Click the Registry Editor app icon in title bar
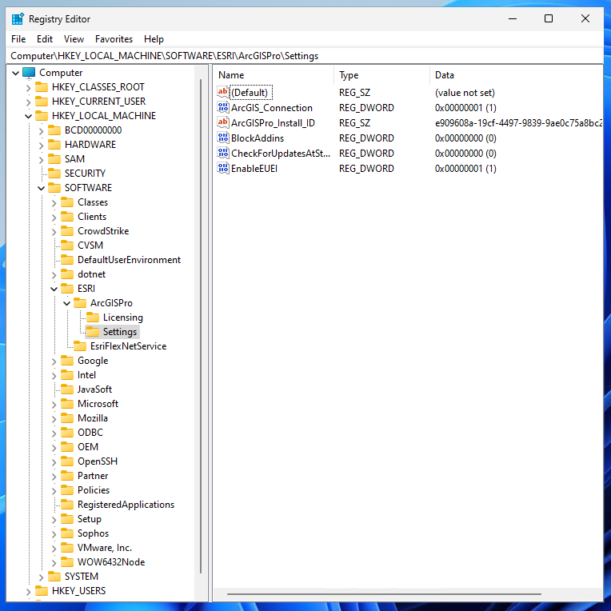This screenshot has height=611, width=611. click(18, 18)
